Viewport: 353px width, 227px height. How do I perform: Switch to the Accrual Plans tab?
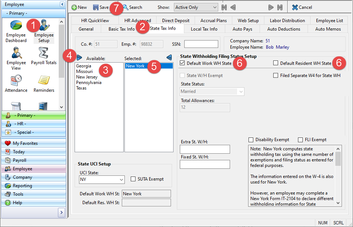213,21
